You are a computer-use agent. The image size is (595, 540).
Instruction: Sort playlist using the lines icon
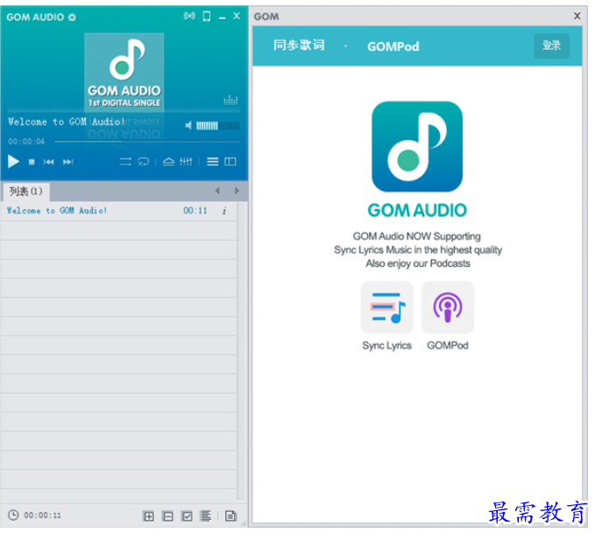(205, 516)
